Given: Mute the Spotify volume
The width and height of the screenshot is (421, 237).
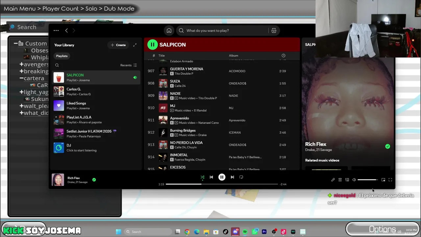Looking at the screenshot, I should pos(354,180).
